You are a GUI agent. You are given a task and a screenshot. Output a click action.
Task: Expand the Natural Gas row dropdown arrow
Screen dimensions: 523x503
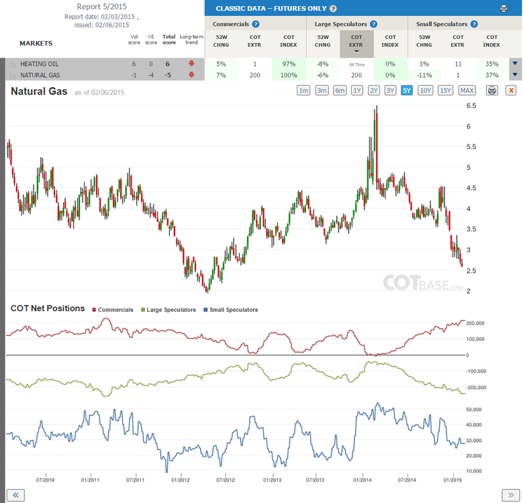(515, 74)
